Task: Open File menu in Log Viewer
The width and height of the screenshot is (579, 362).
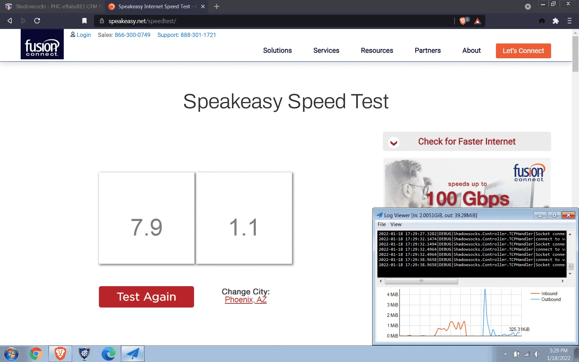Action: point(382,224)
